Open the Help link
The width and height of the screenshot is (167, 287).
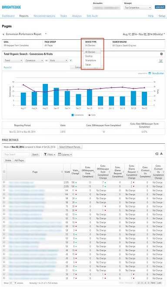(151, 16)
